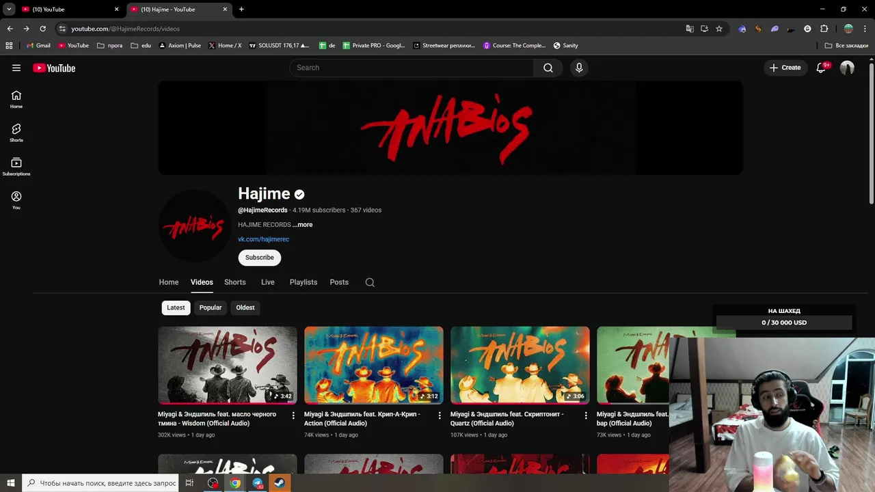Select the Popular filter chip
Viewport: 875px width, 492px height.
[x=211, y=307]
